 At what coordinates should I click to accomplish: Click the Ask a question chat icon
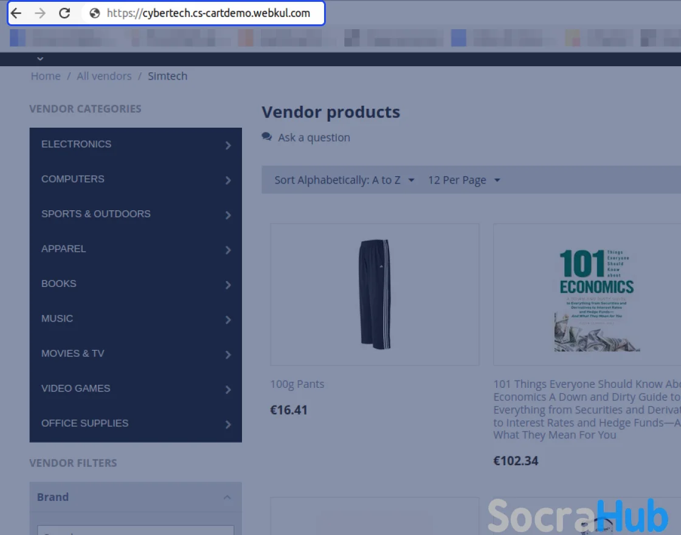point(266,137)
